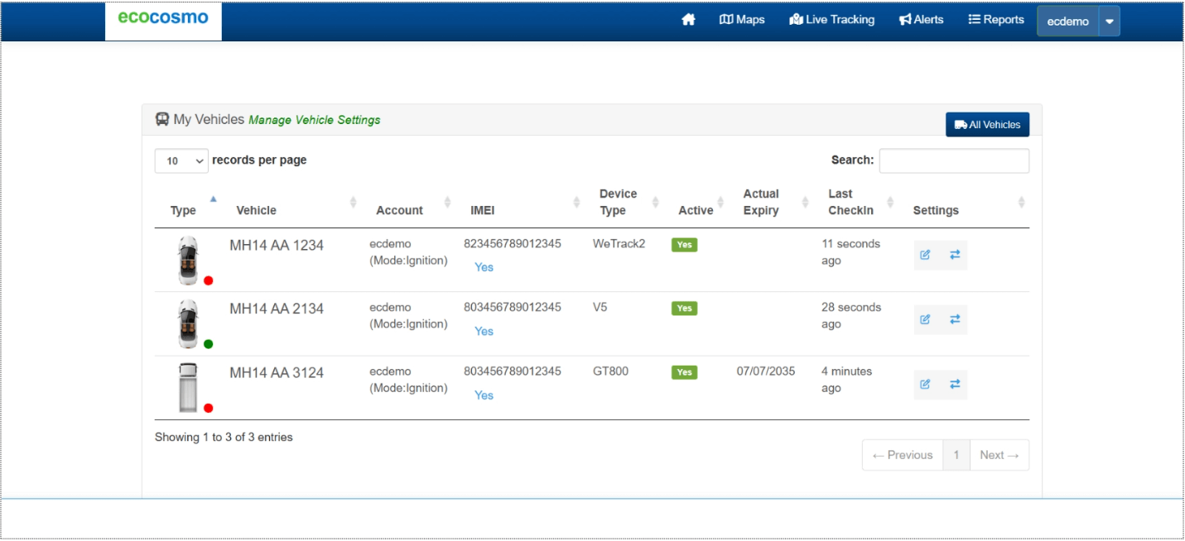Click the car thumbnail of MH14 AA 1234
1185x541 pixels.
[188, 261]
